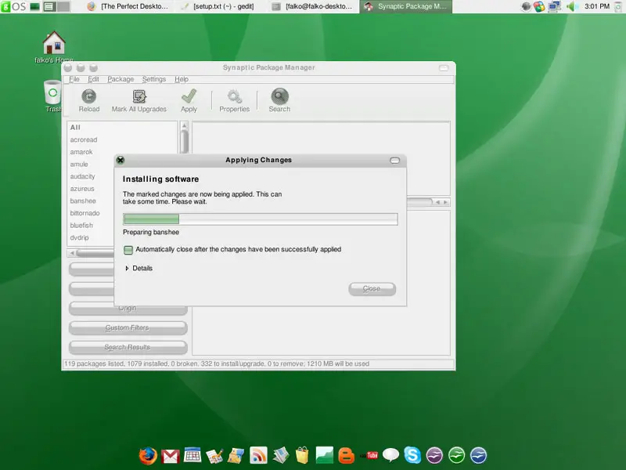
Task: Select bittornado in the category list
Action: pos(85,213)
